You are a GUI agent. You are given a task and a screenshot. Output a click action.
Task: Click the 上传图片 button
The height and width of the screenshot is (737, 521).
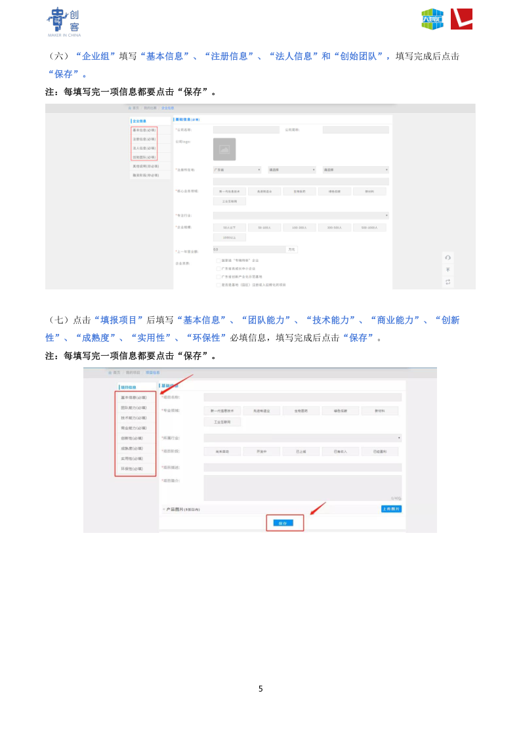click(x=391, y=509)
